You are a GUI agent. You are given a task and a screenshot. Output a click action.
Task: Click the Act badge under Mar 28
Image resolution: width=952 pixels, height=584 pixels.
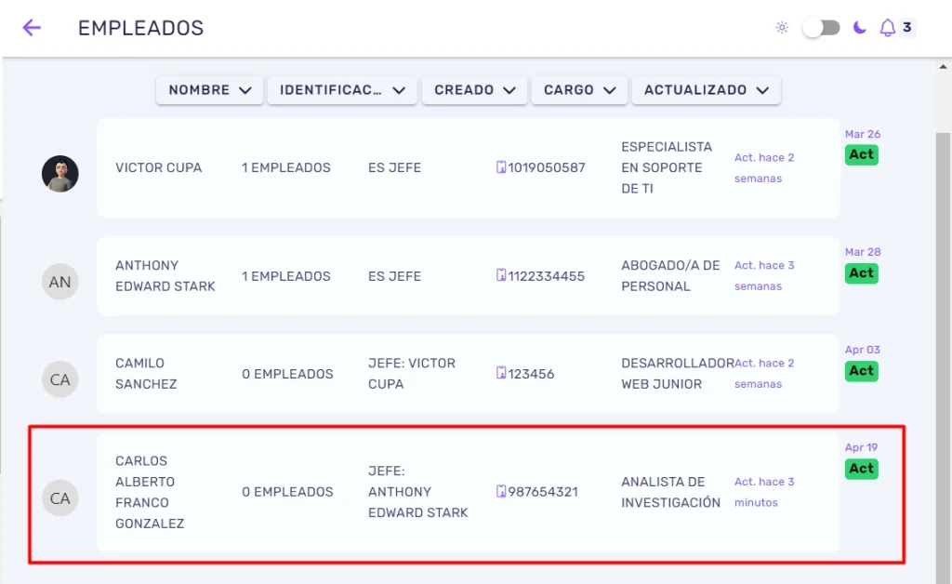click(862, 273)
